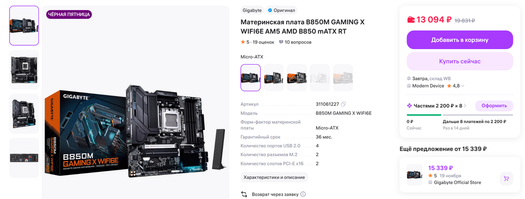Screen dimensions: 525x199
Task: Click Добавить в корзину button
Action: 459,40
